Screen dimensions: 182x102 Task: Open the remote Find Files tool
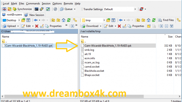pyautogui.click(x=166, y=20)
